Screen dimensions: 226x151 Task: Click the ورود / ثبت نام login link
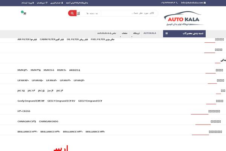tap(27, 3)
